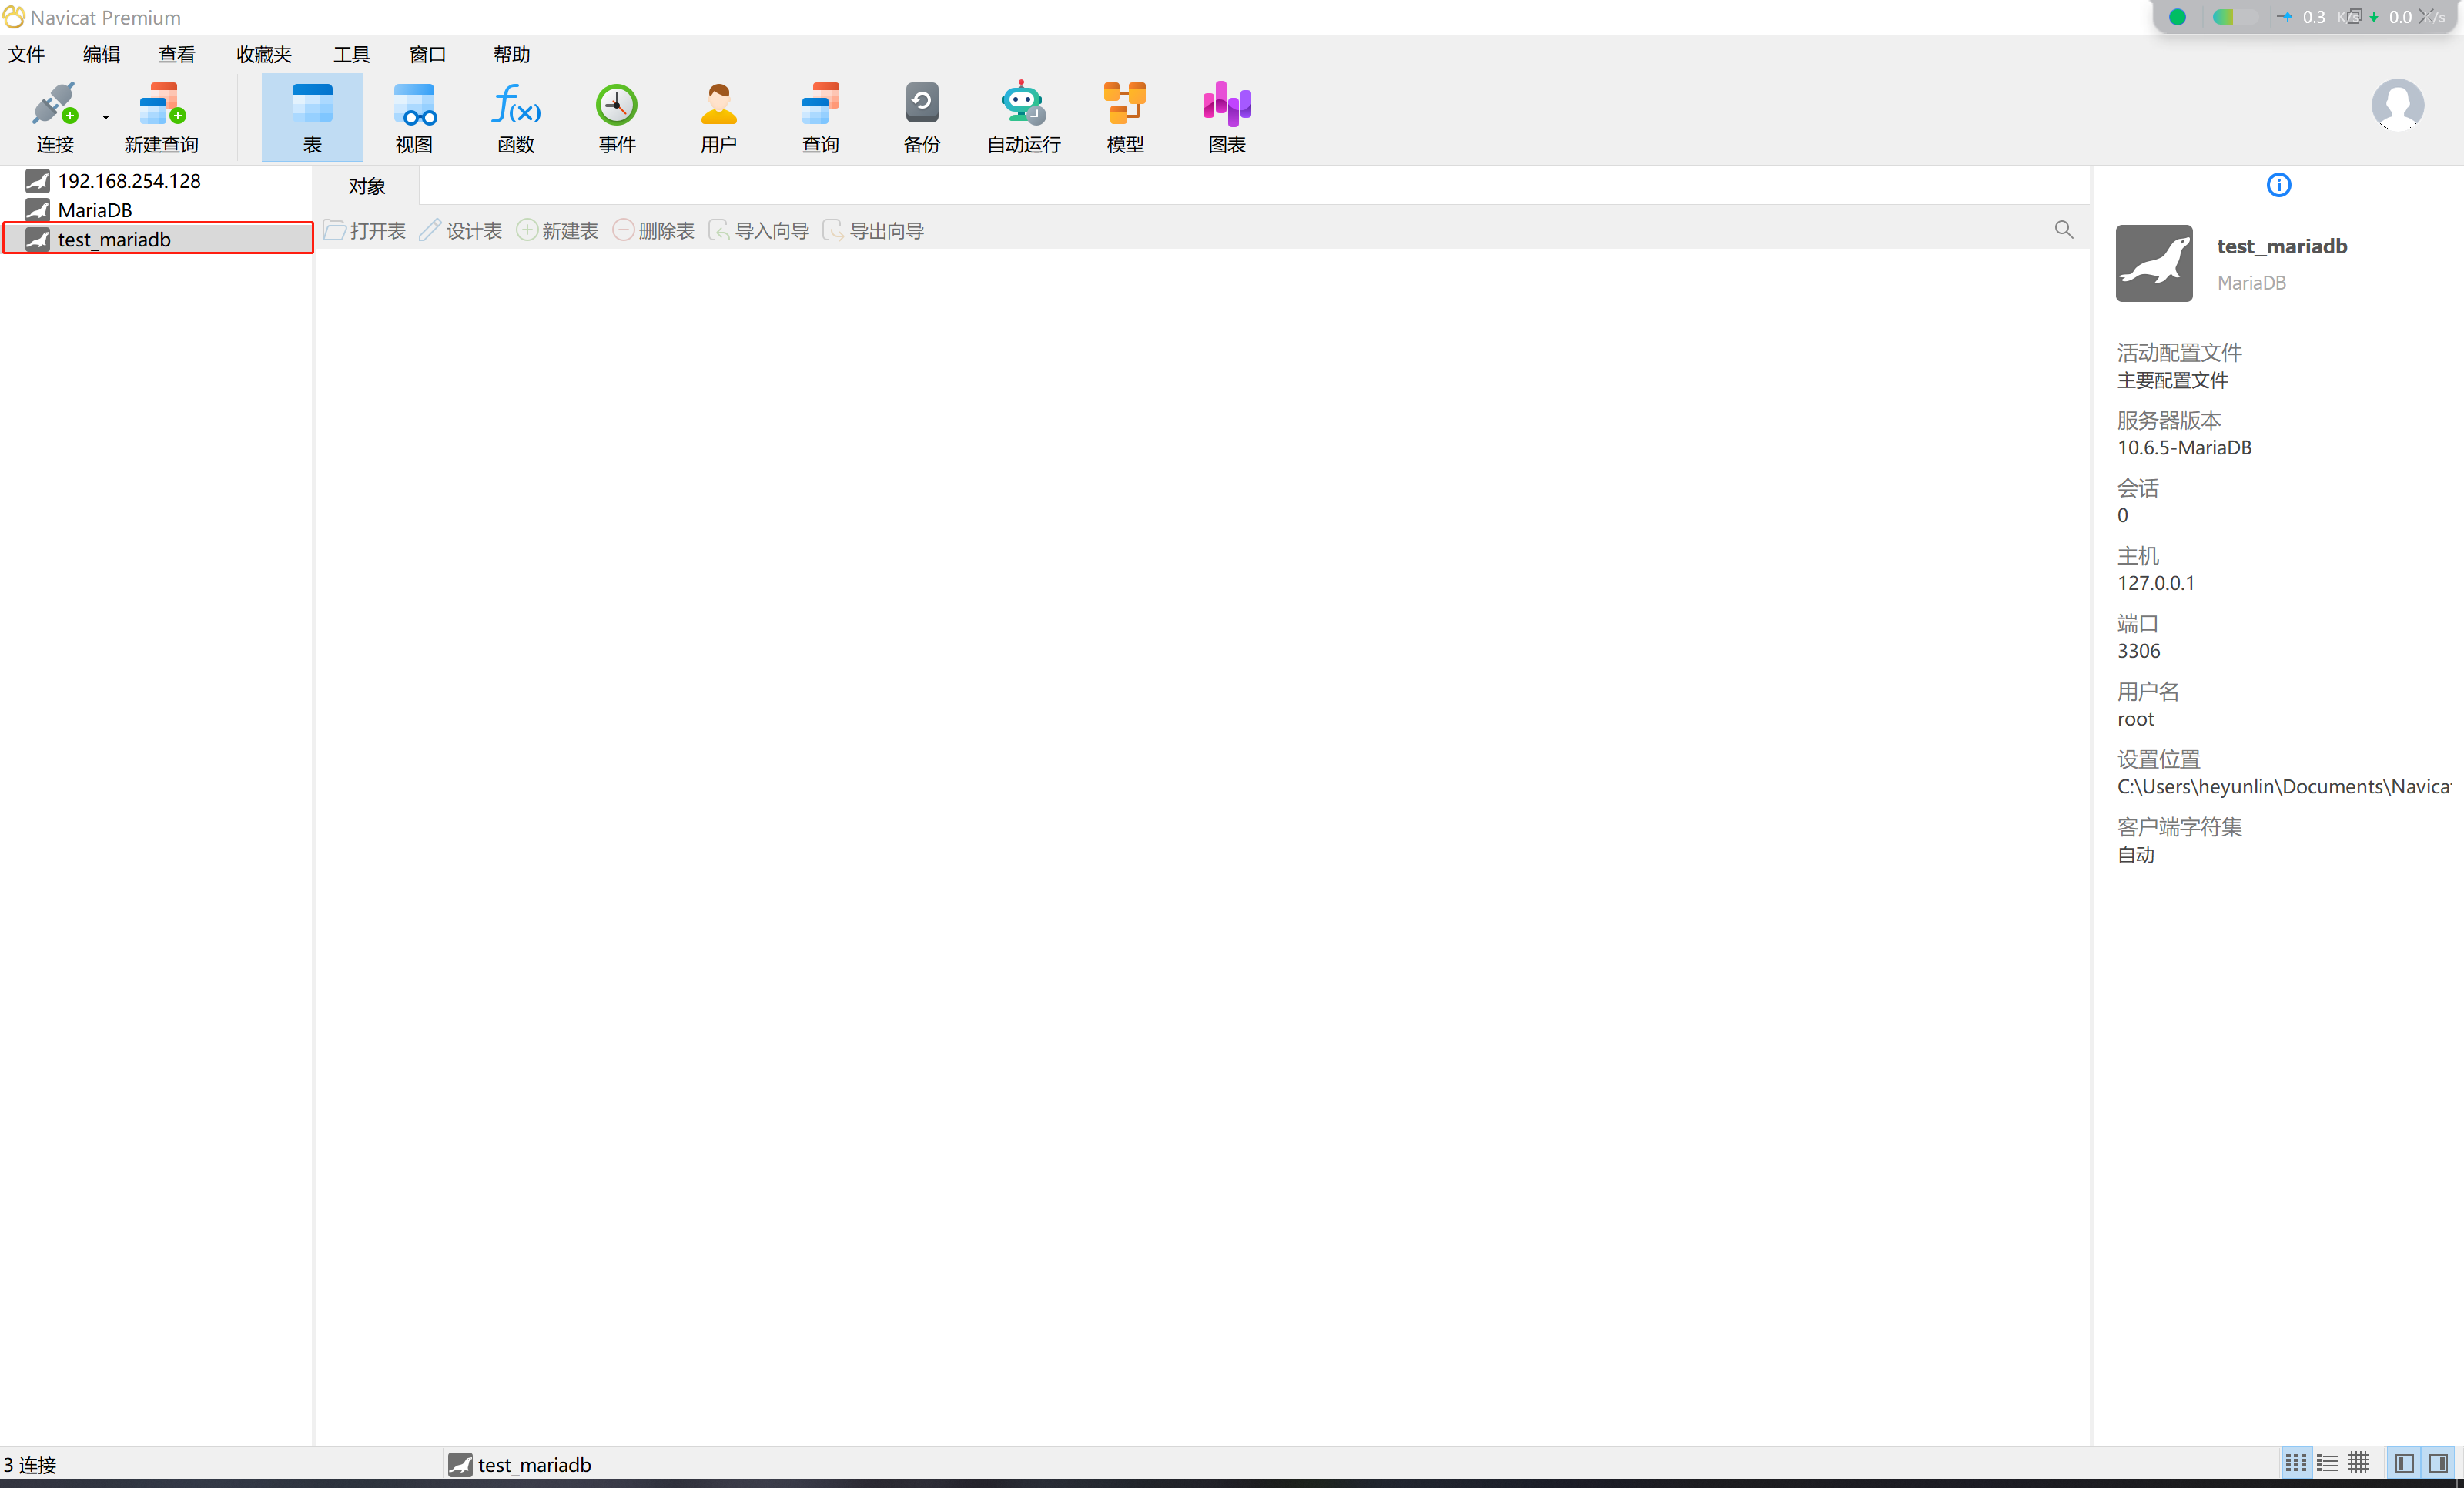Click the 新建表 (New Table) button

click(x=557, y=231)
